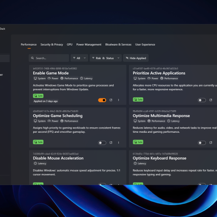Select the Power Management tab
This screenshot has width=217, height=217.
(89, 45)
